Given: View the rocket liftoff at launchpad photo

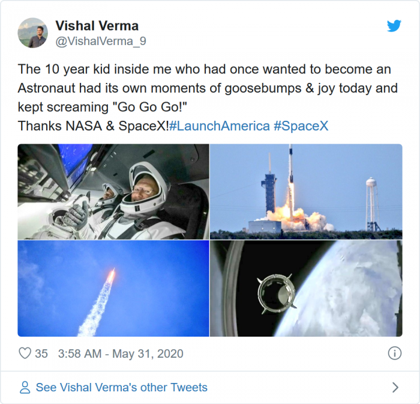Looking at the screenshot, I should pos(306,191).
